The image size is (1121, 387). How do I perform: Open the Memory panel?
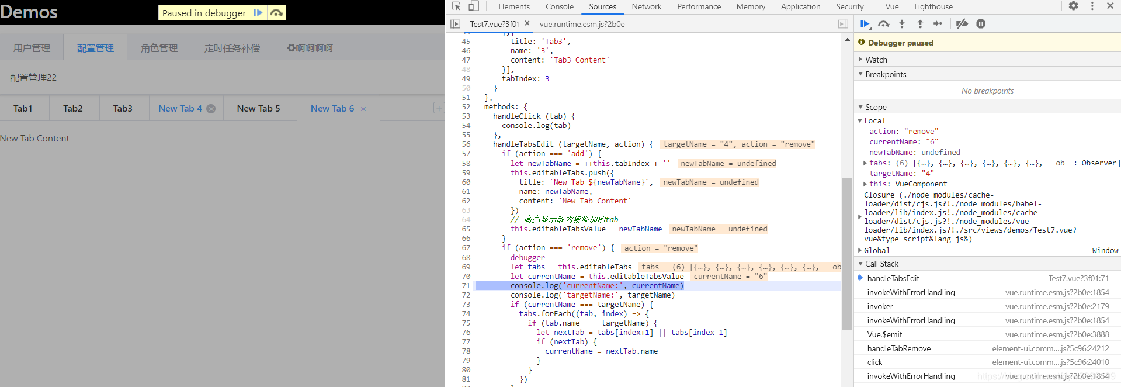coord(751,6)
